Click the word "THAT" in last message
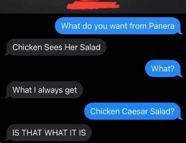This screenshot has width=186, height=143. click(x=32, y=132)
